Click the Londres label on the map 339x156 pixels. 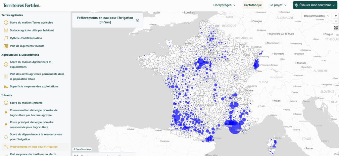(189, 12)
